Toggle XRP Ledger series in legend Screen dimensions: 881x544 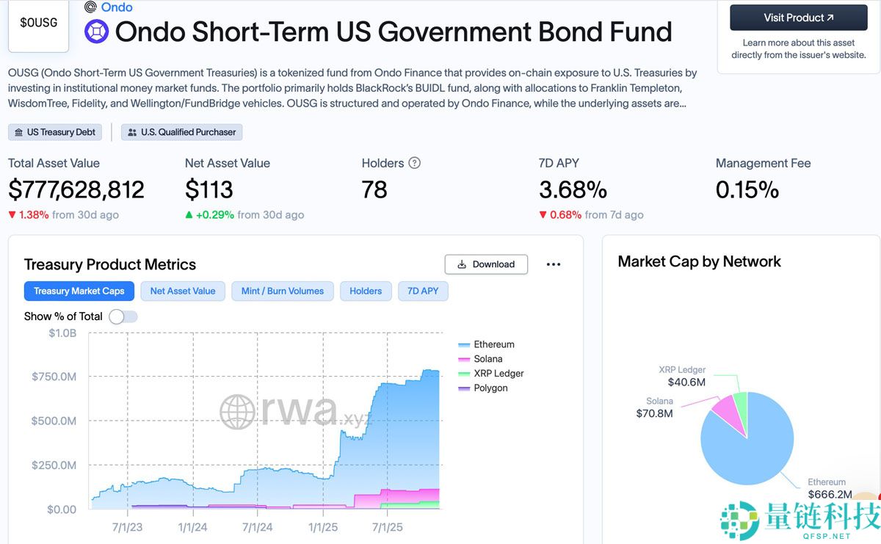pos(498,373)
